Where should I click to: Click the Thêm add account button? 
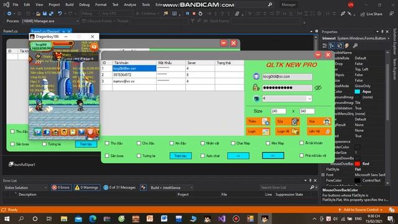coord(258,121)
